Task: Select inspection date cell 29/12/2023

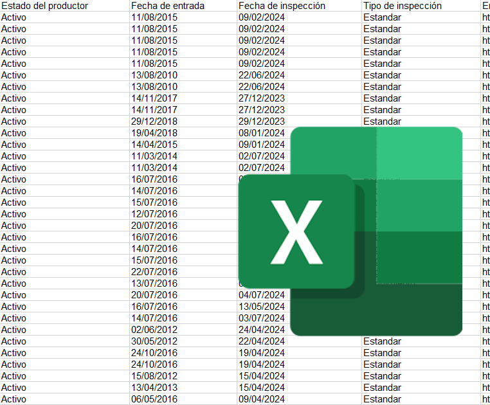Action: 261,122
